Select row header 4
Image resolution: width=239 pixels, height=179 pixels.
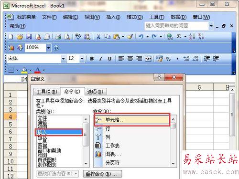(10, 117)
